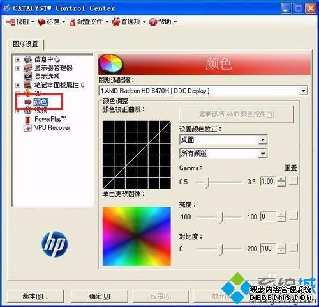Reset Gamma with its reset button
This screenshot has height=307, width=319.
[x=293, y=180]
